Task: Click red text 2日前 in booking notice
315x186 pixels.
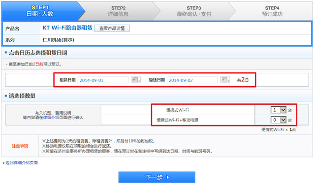Action: (38, 64)
